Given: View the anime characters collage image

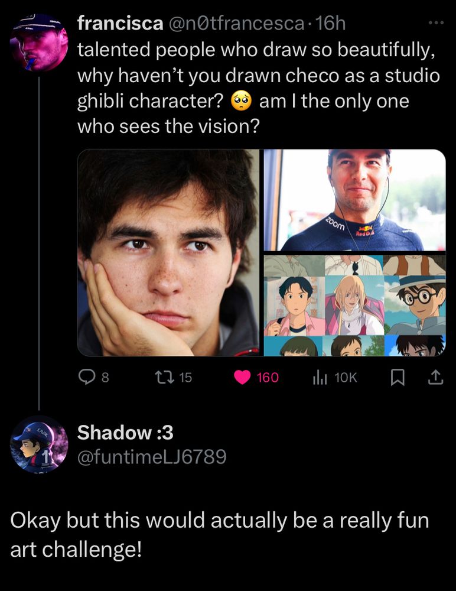Looking at the screenshot, I should click(x=354, y=305).
